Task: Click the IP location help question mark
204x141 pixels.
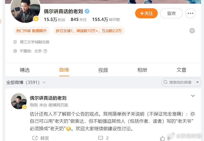Action: 45,51
